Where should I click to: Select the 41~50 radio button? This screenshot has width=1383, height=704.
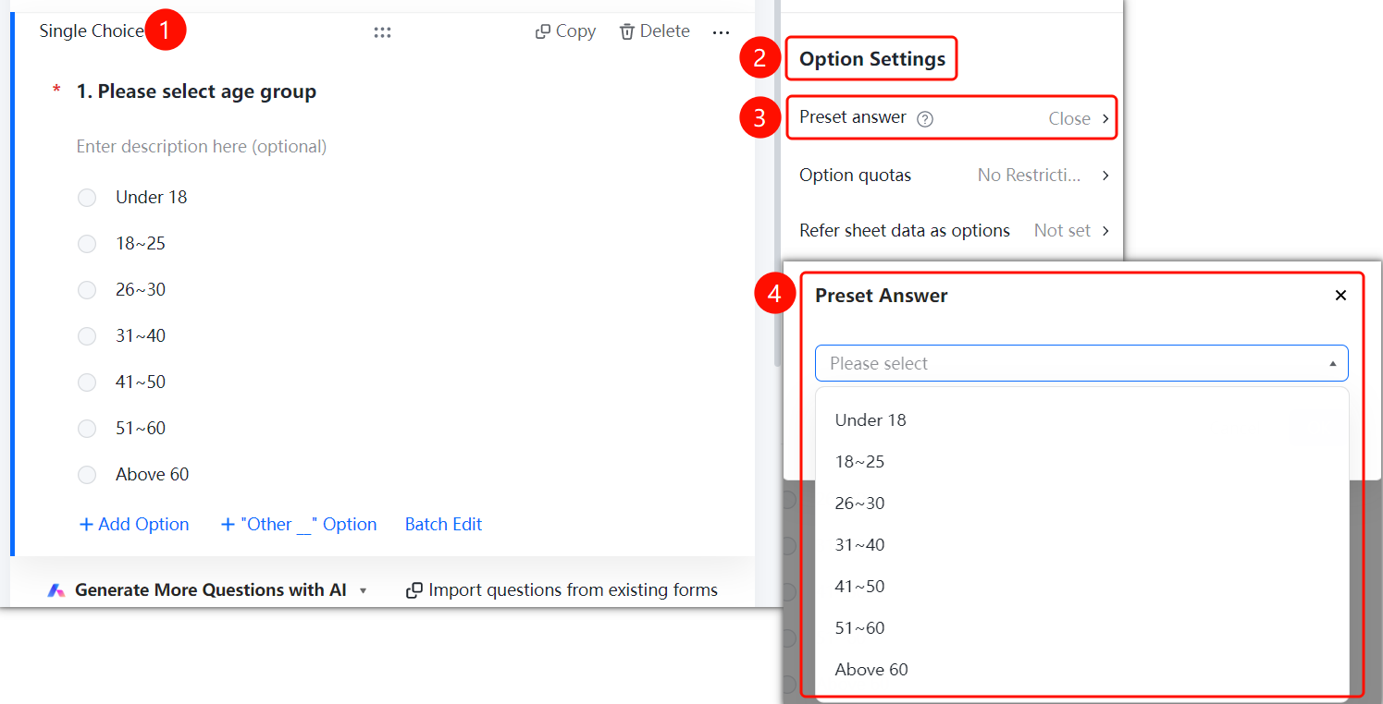(87, 382)
